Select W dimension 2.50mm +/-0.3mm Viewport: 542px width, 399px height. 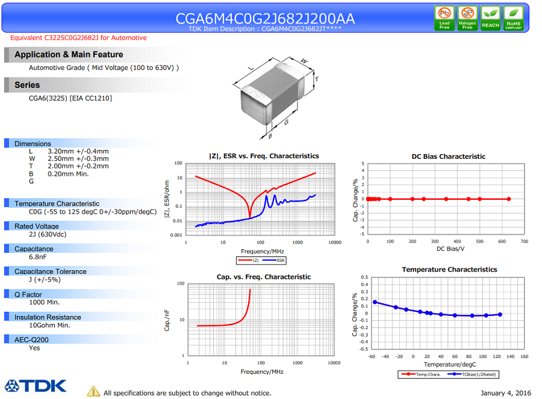pyautogui.click(x=69, y=158)
